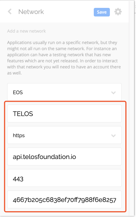Place cursor after the port number 443

(x=24, y=179)
